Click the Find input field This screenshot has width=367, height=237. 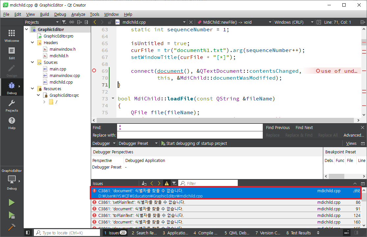click(190, 127)
